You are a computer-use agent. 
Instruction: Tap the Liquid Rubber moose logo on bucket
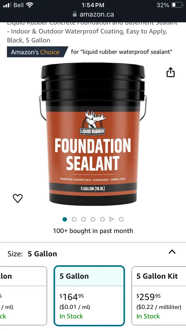(x=92, y=123)
